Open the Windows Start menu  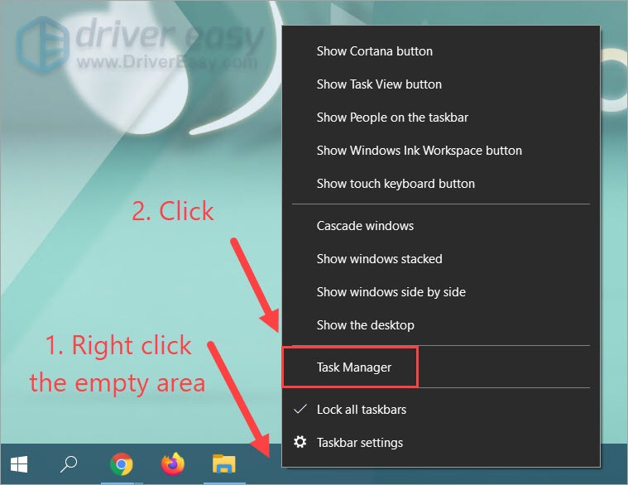(17, 465)
